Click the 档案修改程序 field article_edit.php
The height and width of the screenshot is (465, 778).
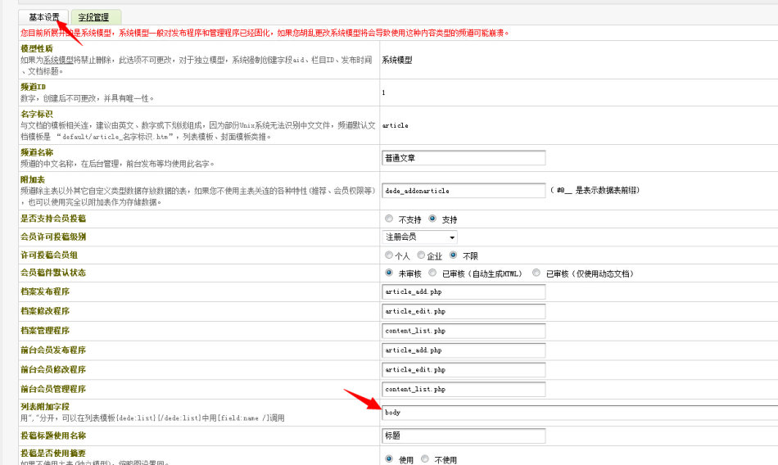tap(464, 311)
